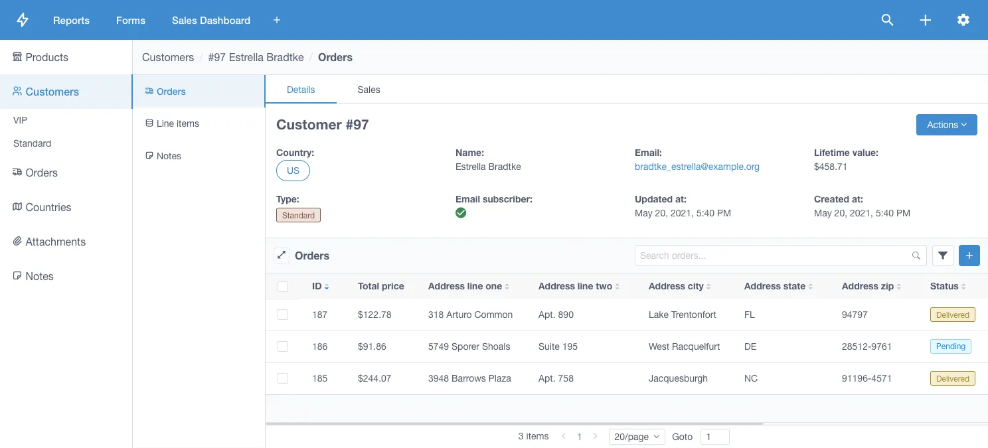Check the select-all orders checkbox
The image size is (988, 448).
click(x=283, y=286)
